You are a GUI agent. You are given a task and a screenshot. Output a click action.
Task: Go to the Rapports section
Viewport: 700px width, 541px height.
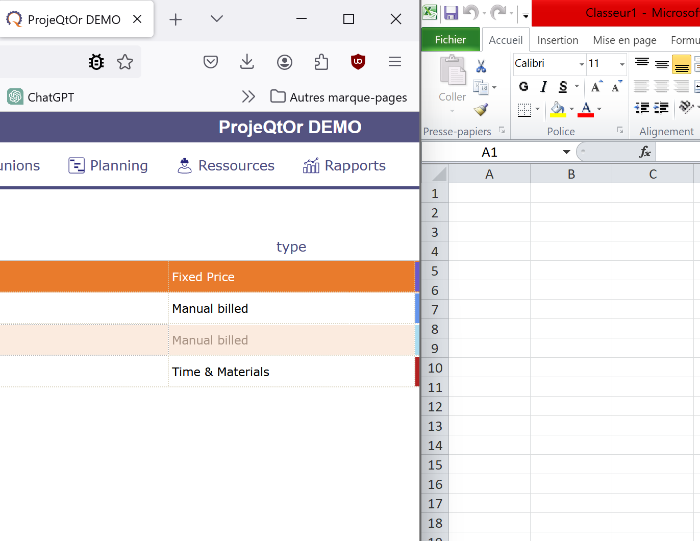344,165
